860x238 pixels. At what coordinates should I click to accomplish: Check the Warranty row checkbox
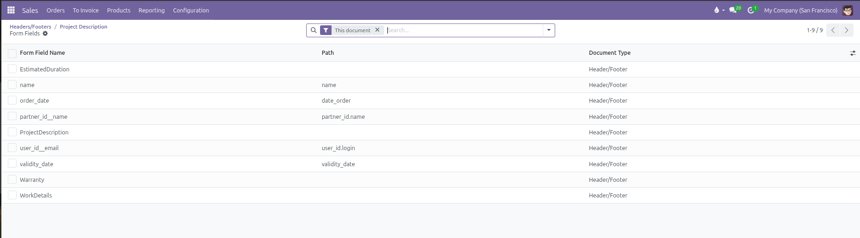point(12,179)
